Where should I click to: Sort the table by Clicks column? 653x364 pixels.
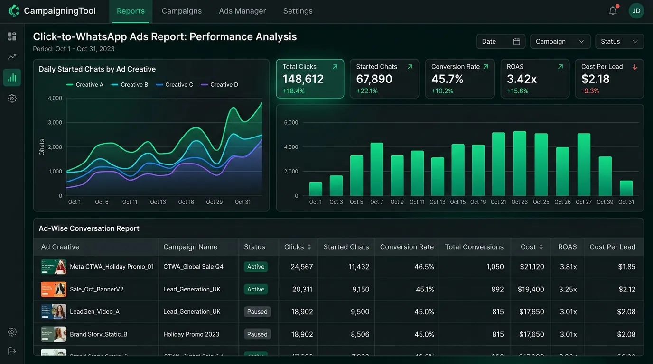coord(309,247)
